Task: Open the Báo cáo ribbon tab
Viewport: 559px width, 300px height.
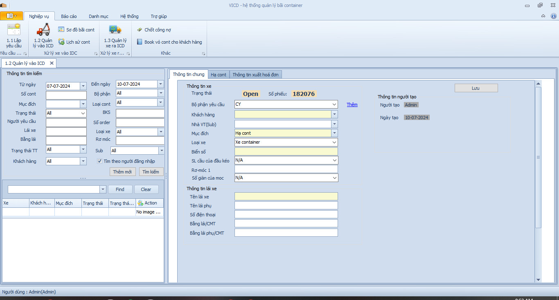Action: [x=69, y=16]
